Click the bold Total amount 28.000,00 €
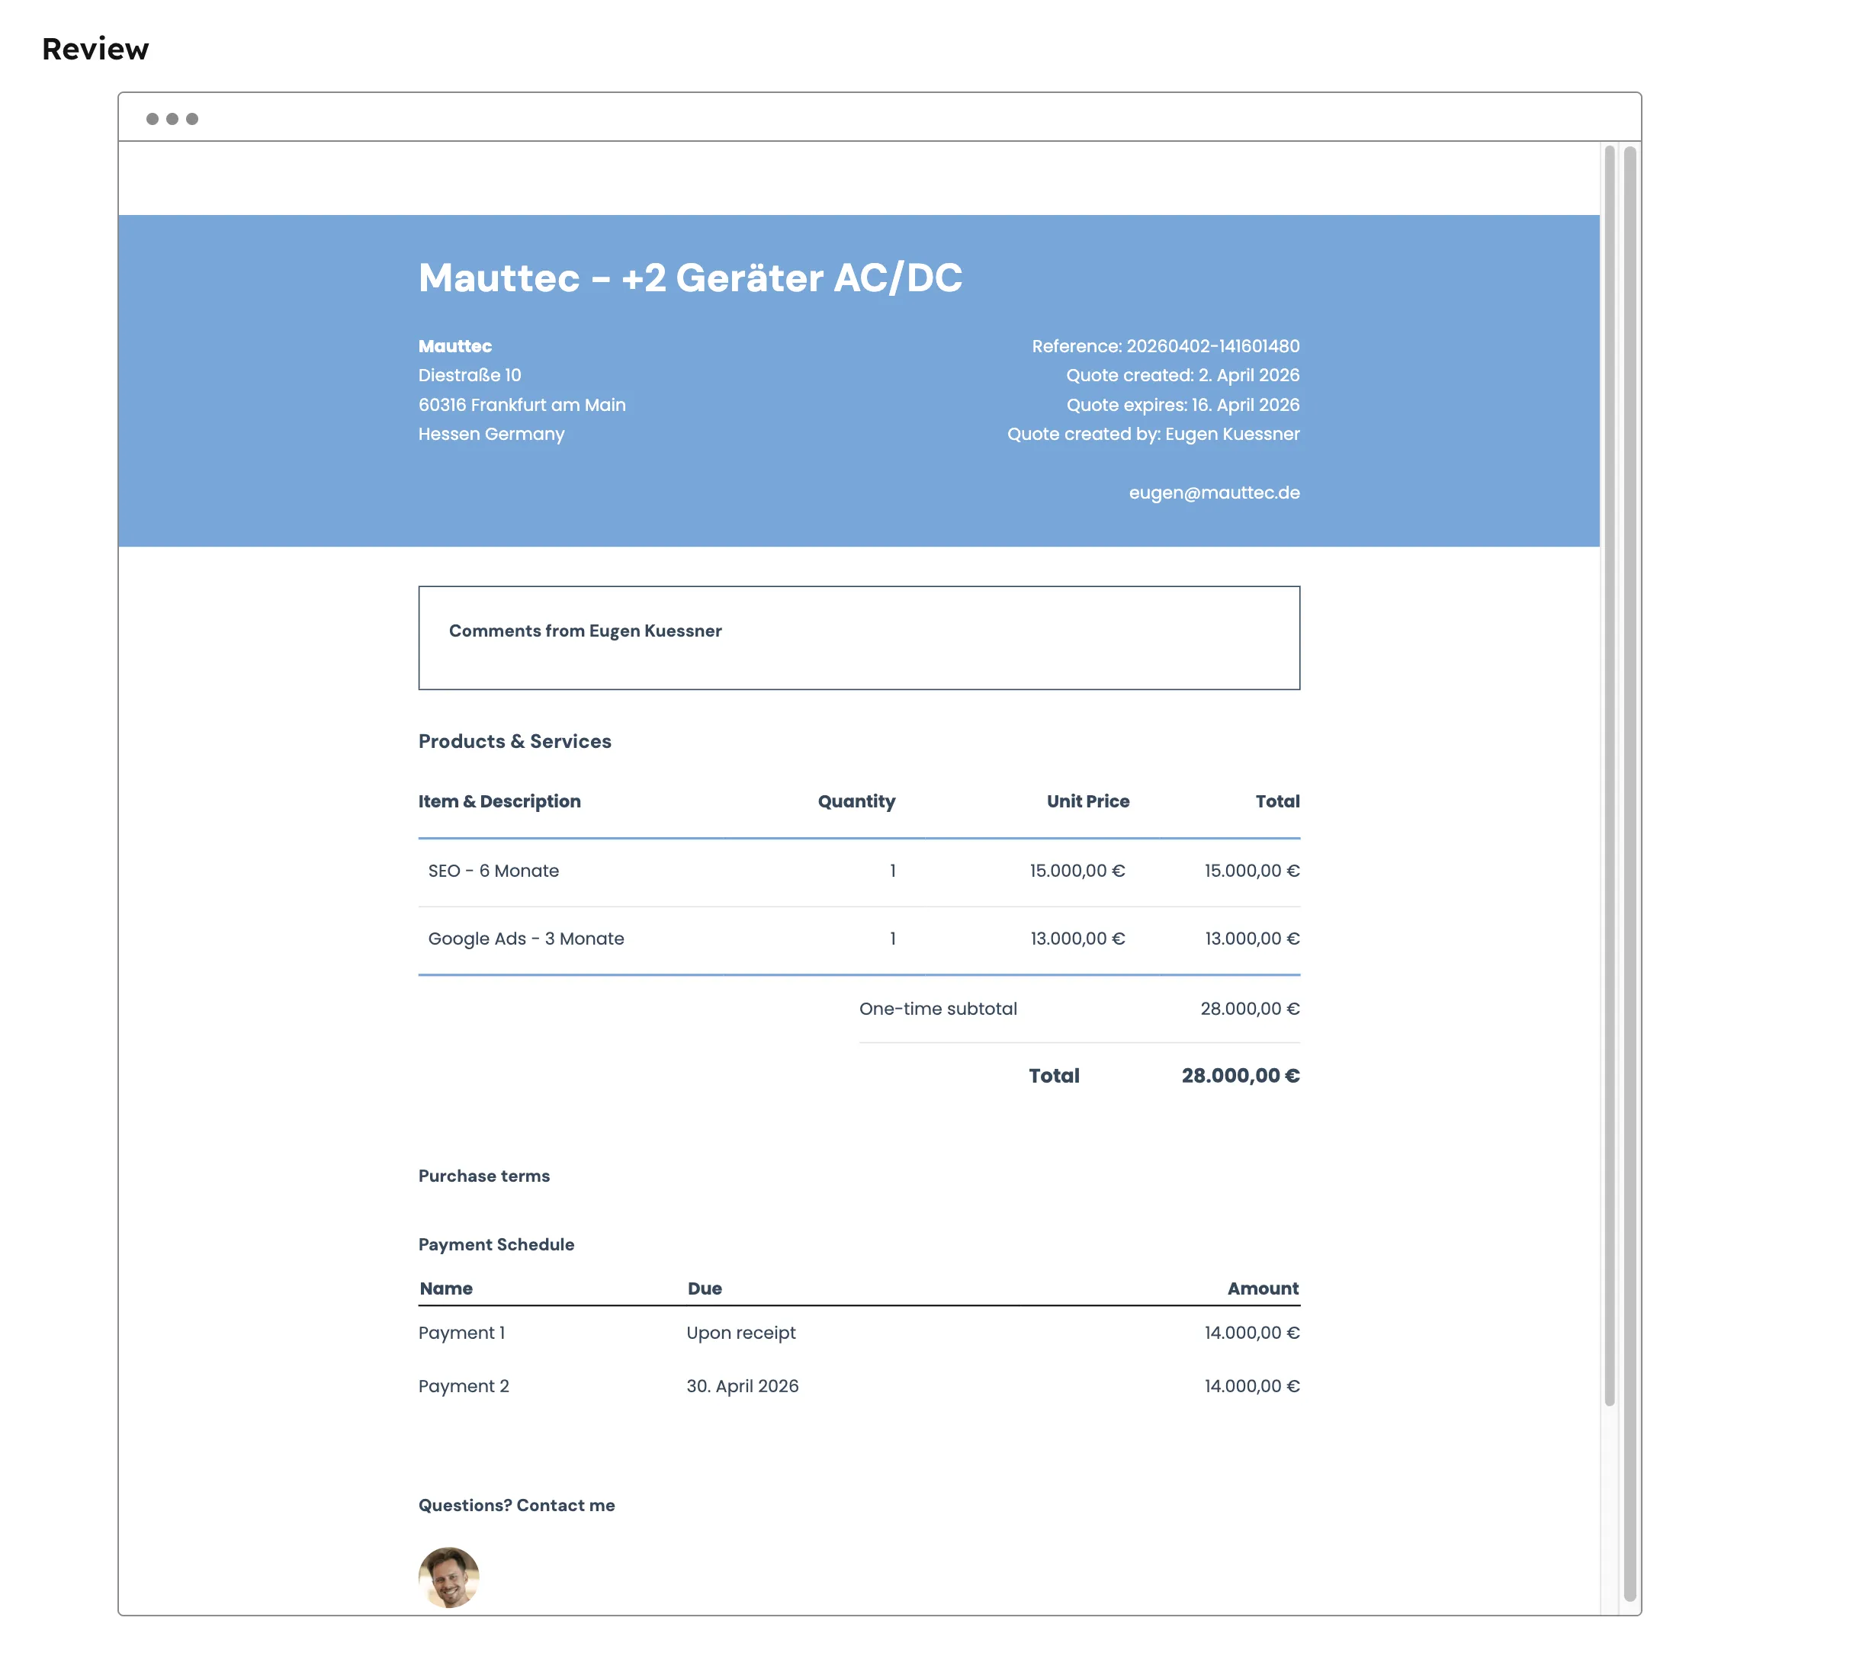Image resolution: width=1856 pixels, height=1656 pixels. tap(1239, 1076)
